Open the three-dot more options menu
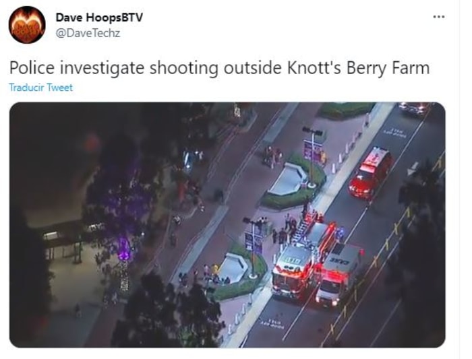The height and width of the screenshot is (359, 472). click(438, 17)
